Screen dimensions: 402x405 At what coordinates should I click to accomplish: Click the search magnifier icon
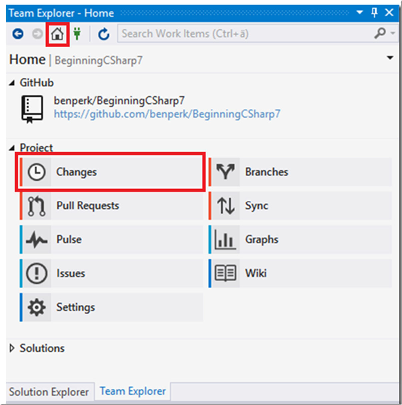380,33
